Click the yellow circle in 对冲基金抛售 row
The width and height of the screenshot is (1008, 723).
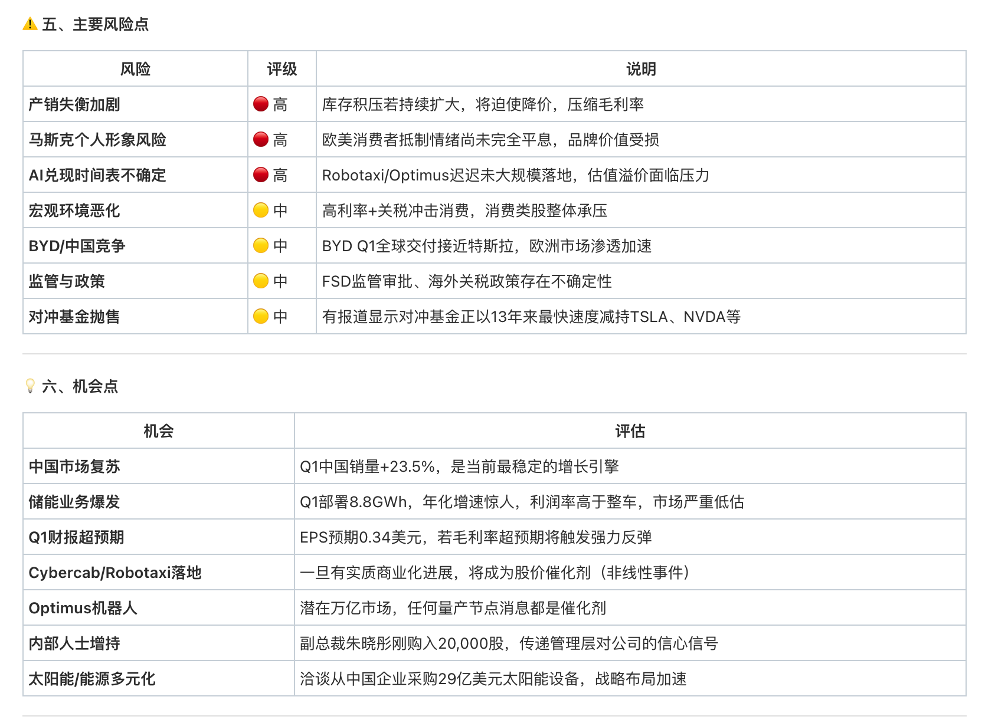tap(261, 317)
